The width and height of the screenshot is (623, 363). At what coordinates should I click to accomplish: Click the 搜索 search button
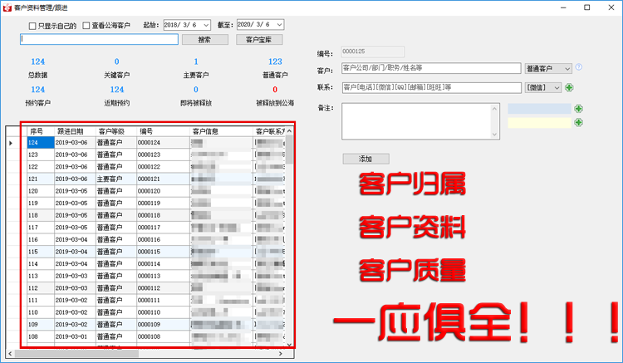205,39
